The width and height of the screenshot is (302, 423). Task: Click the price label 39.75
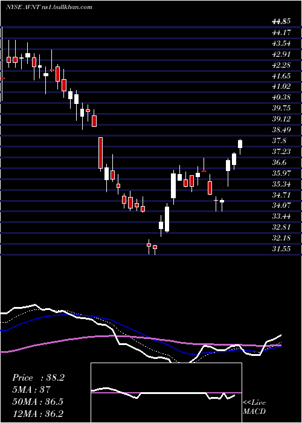point(281,108)
